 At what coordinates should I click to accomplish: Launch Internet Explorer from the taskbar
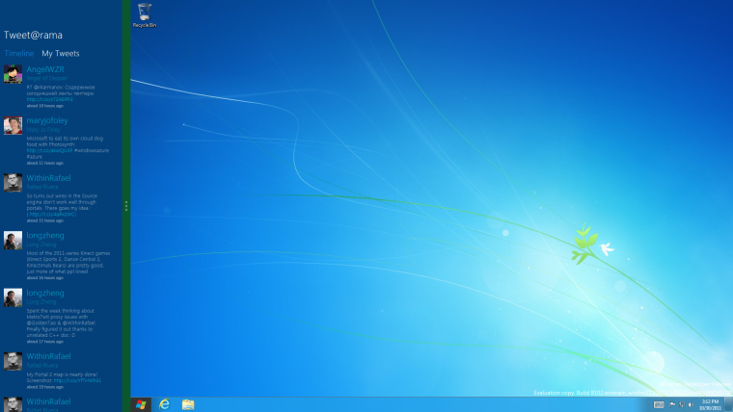[x=165, y=404]
